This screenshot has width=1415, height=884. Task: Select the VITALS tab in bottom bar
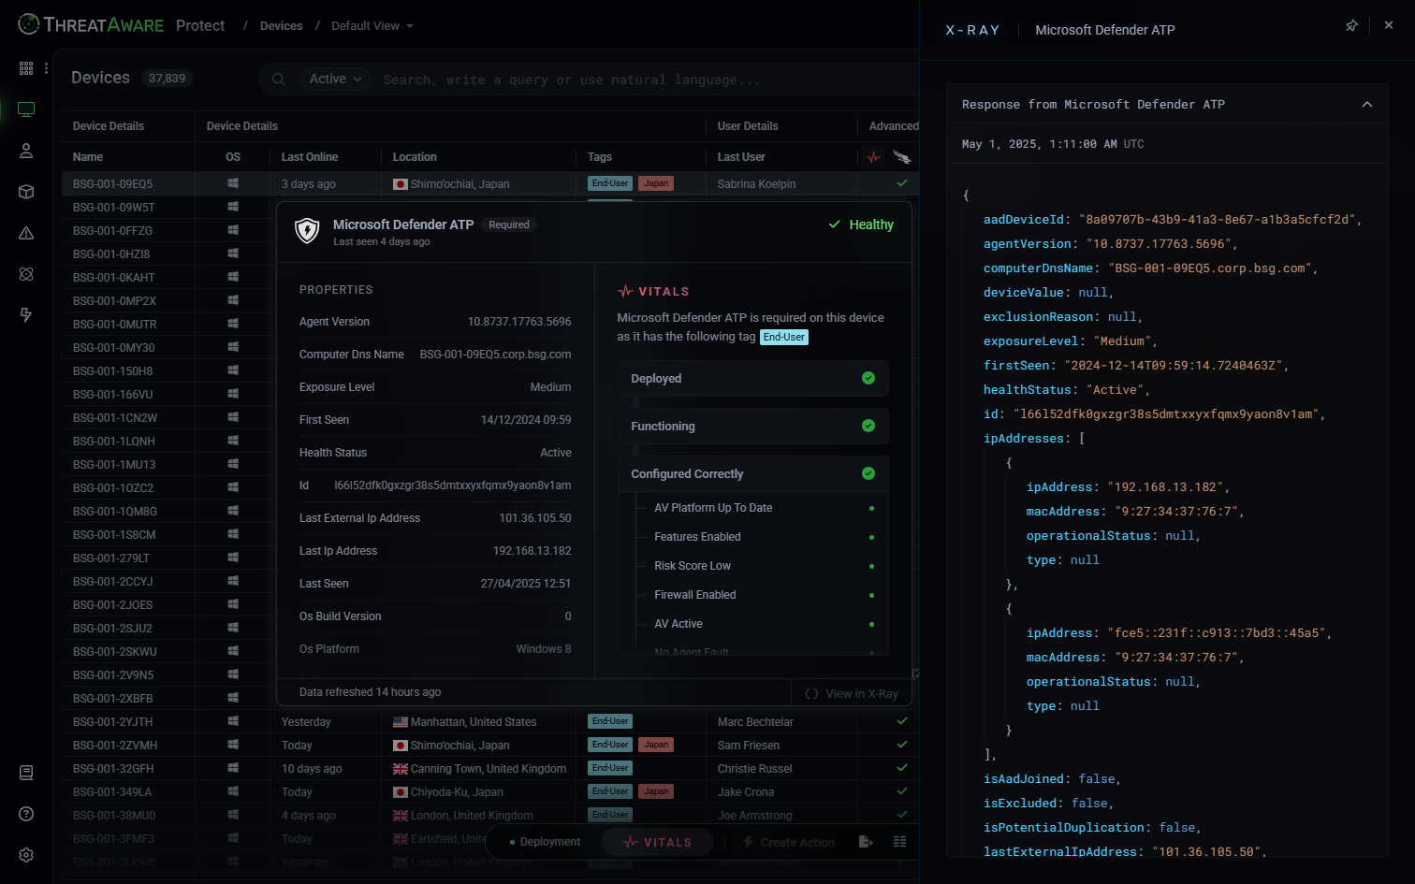pyautogui.click(x=658, y=842)
